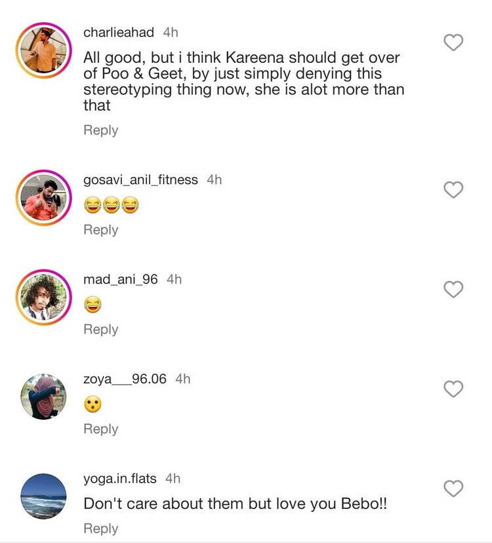Visit yoga.in.flats username link
This screenshot has width=492, height=543.
coord(120,479)
